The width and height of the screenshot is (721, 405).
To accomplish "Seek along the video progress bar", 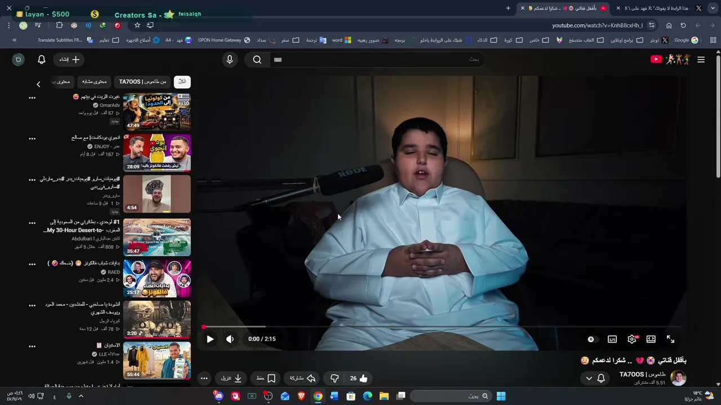I will [x=442, y=327].
